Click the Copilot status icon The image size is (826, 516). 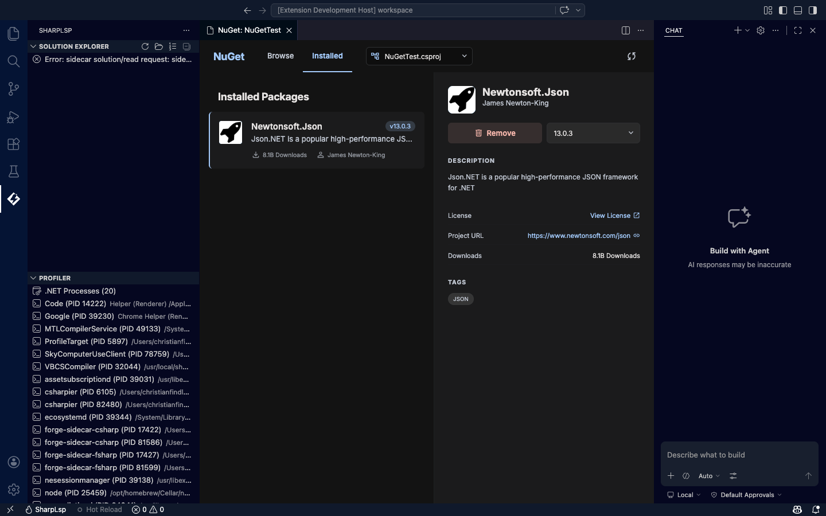coord(797,509)
